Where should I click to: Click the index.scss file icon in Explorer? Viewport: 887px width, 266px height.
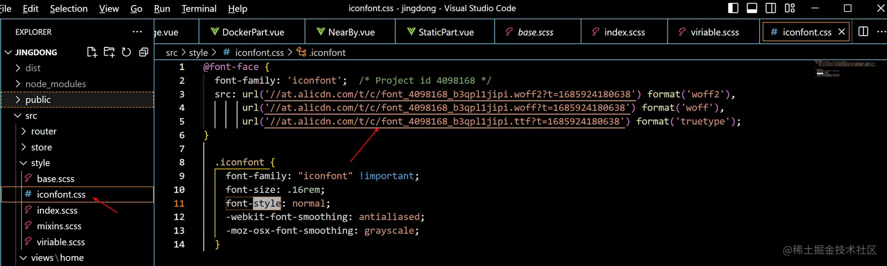28,210
